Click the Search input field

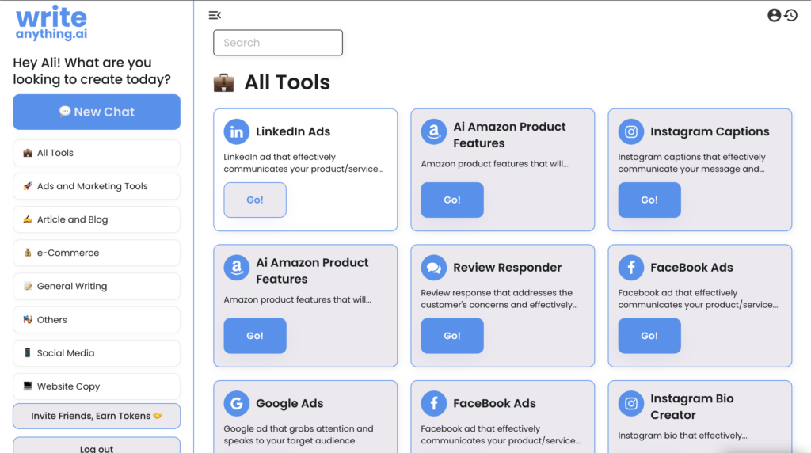click(x=278, y=43)
